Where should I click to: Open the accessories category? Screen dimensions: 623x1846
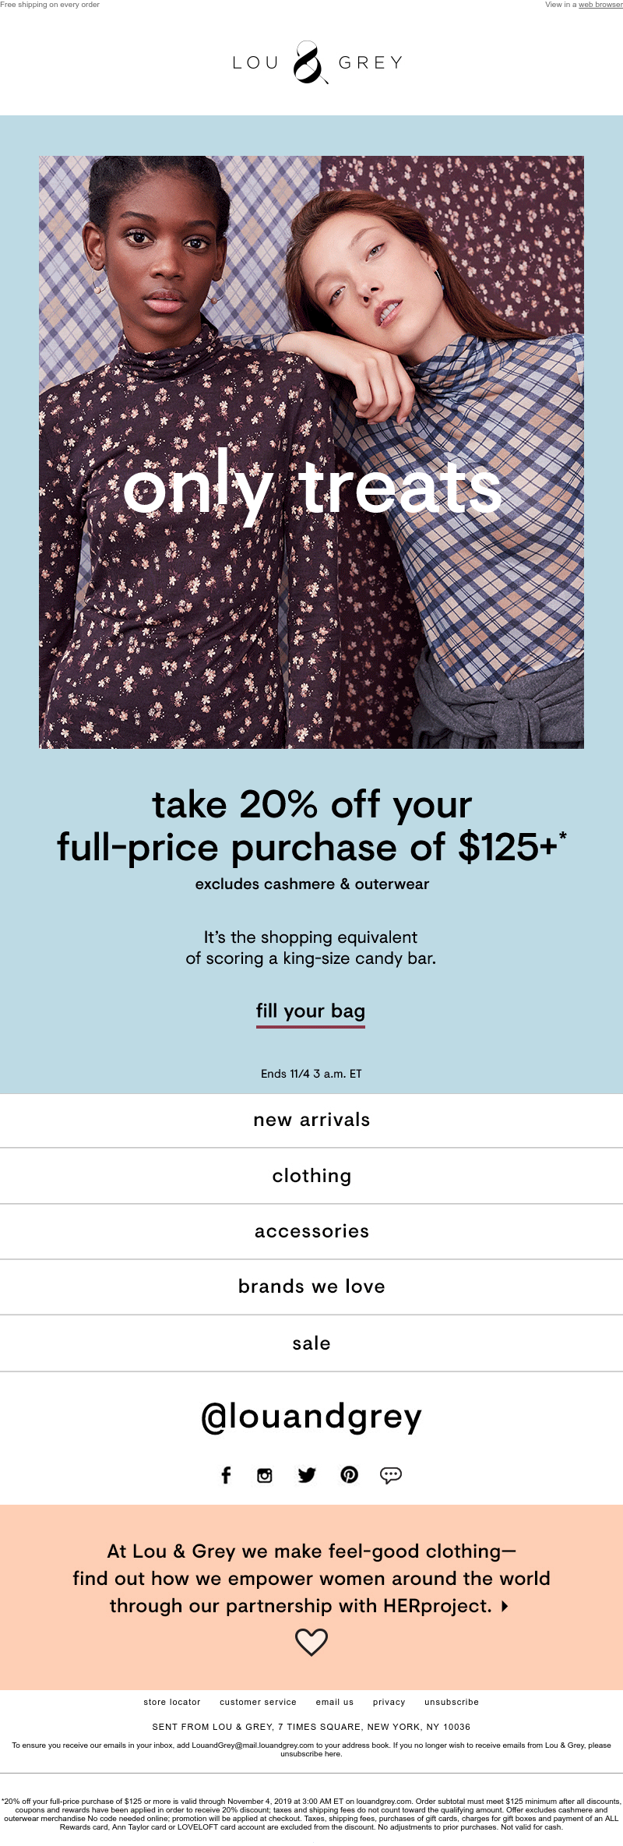point(311,1231)
